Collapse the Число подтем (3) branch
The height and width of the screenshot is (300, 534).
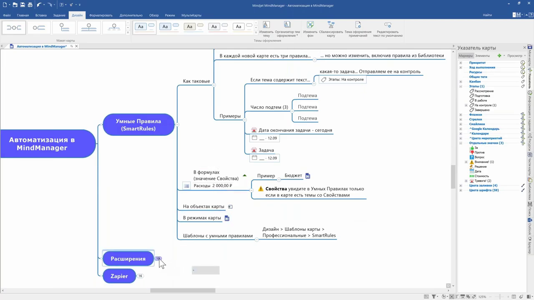coord(291,111)
